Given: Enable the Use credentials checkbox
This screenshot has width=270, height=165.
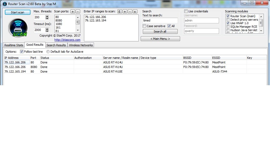Looking at the screenshot, I should [186, 11].
